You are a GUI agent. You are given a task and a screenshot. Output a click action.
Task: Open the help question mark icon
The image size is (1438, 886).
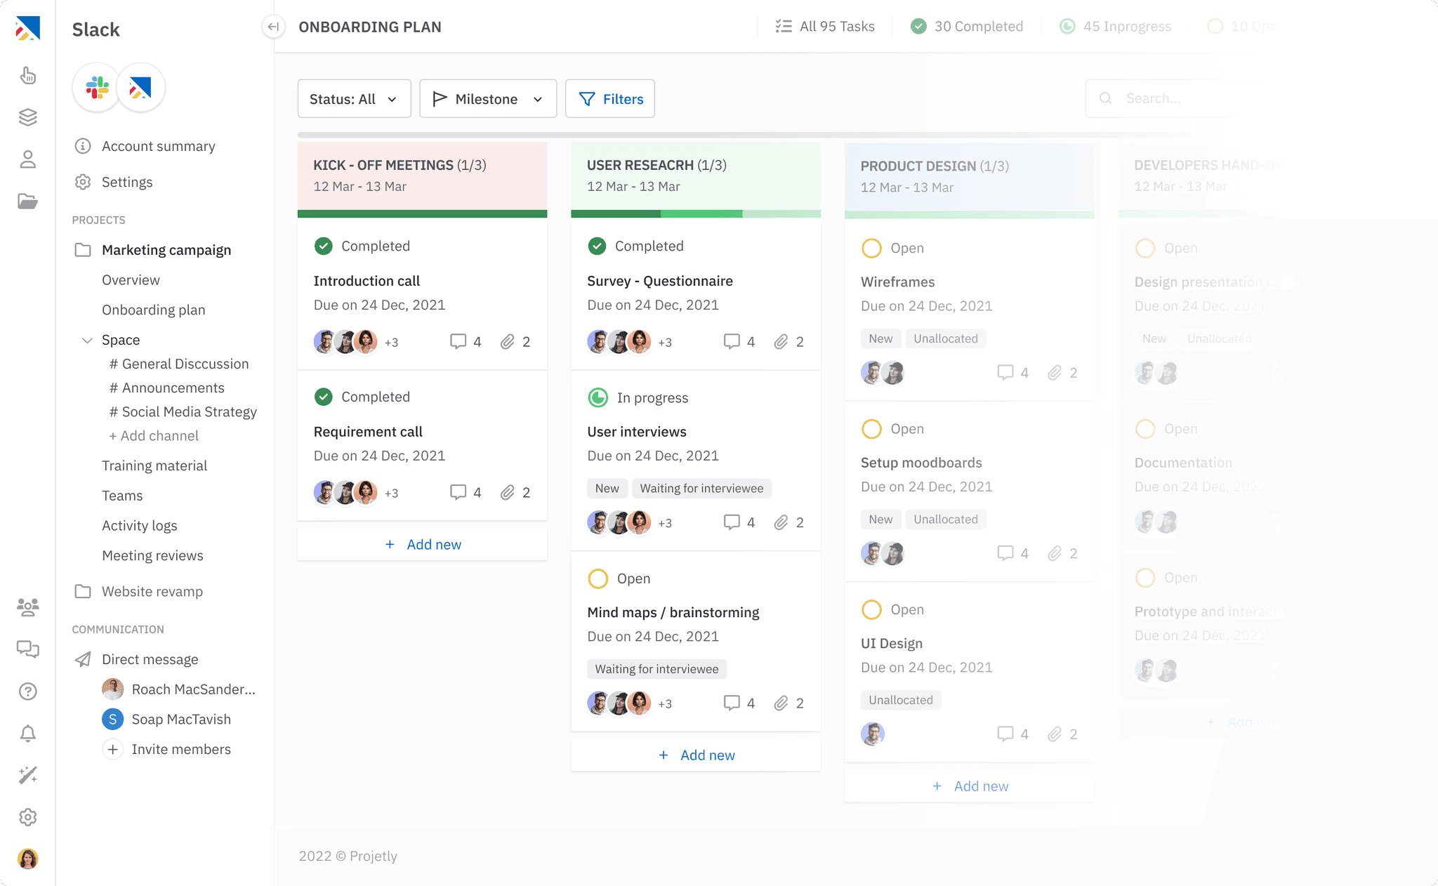(27, 692)
